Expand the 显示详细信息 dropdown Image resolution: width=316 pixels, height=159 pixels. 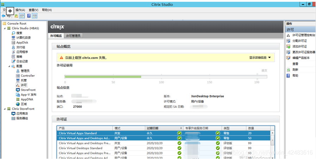point(260,57)
